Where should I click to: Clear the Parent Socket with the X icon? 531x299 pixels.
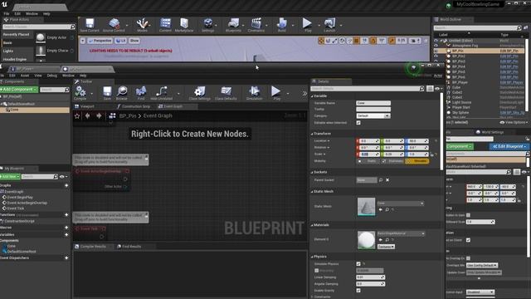tap(387, 180)
